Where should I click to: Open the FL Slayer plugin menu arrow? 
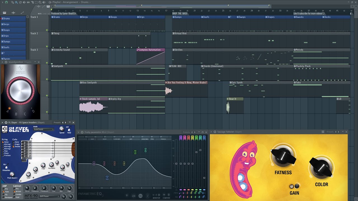(2, 122)
